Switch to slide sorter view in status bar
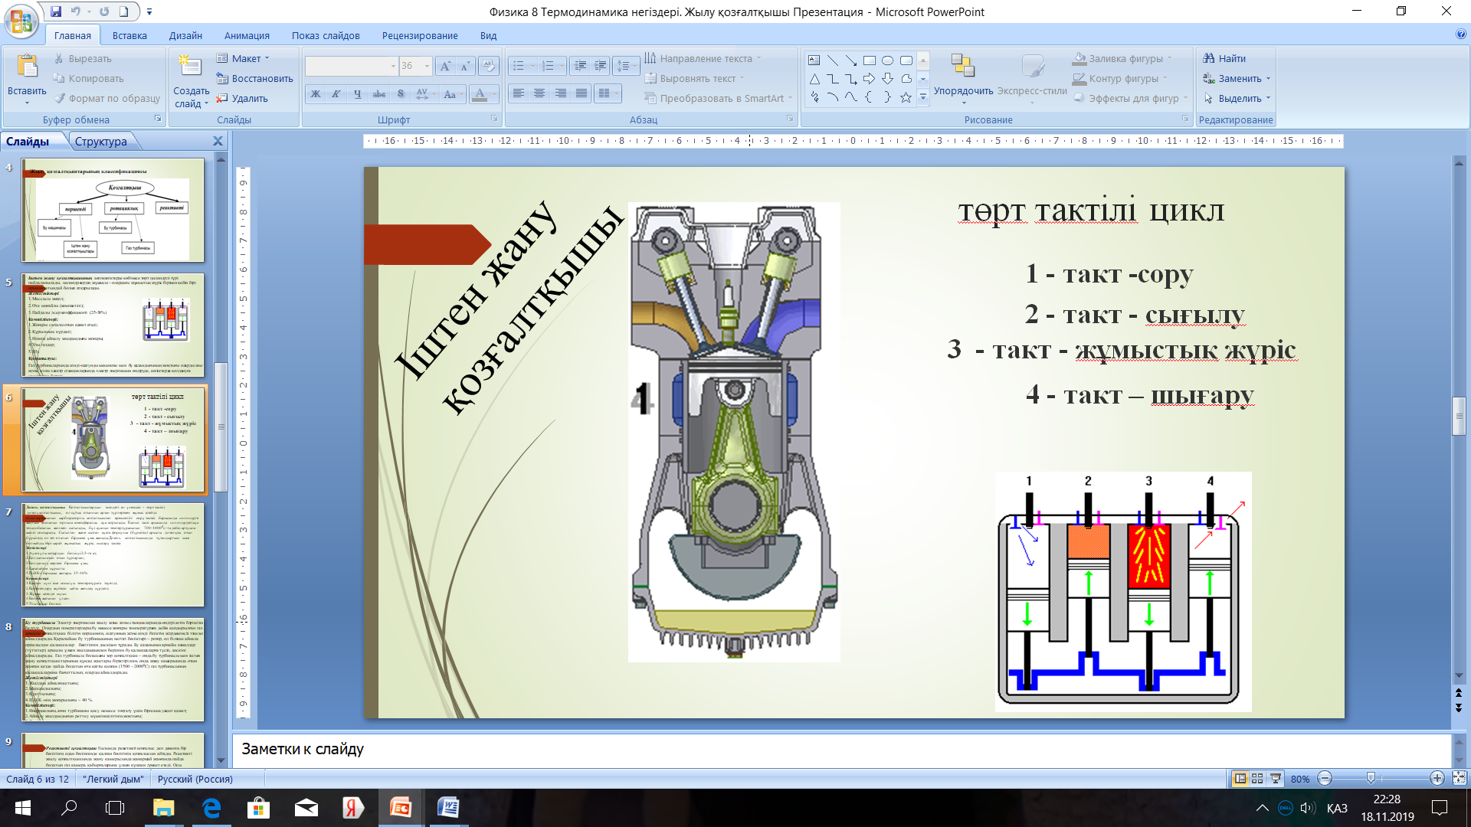The width and height of the screenshot is (1471, 827). (x=1257, y=779)
